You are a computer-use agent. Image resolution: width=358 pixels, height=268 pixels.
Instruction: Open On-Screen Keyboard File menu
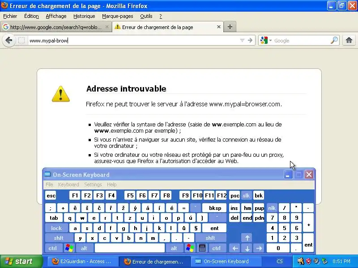49,184
